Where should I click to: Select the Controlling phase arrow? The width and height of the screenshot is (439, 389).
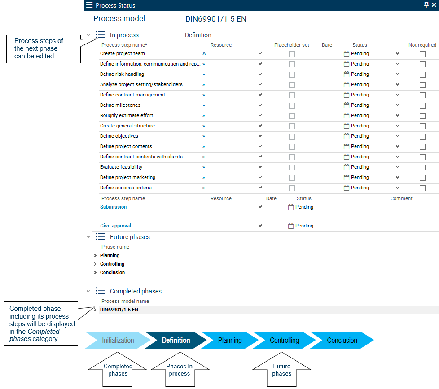[x=284, y=340]
